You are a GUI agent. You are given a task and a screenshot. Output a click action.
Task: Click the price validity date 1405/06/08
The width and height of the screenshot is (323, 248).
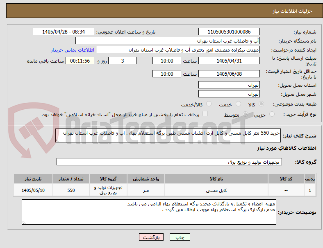click(229, 74)
